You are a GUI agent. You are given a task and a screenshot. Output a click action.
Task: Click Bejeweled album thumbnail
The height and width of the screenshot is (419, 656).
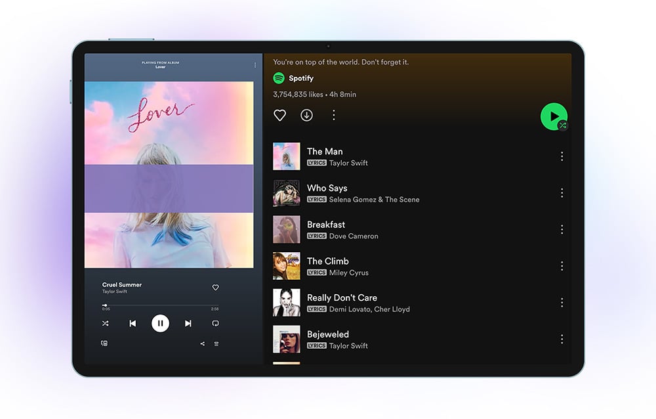click(x=287, y=339)
